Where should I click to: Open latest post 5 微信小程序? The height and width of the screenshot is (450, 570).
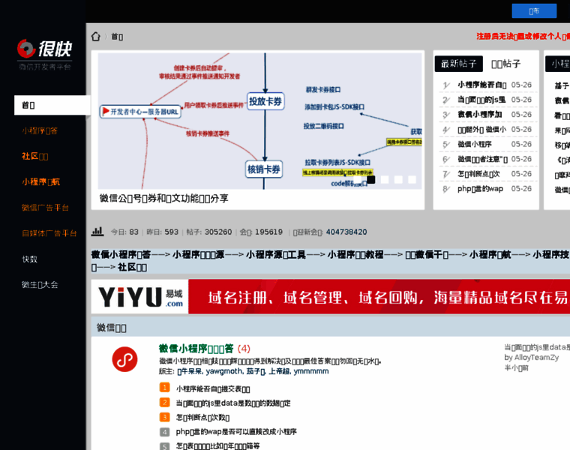point(475,144)
